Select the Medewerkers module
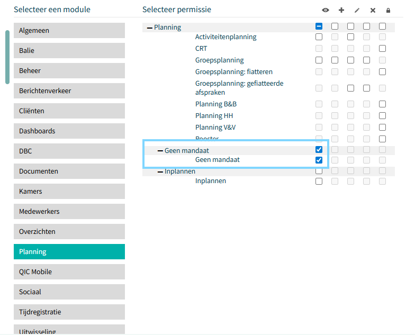Screen dimensions: 415x335 (69, 212)
